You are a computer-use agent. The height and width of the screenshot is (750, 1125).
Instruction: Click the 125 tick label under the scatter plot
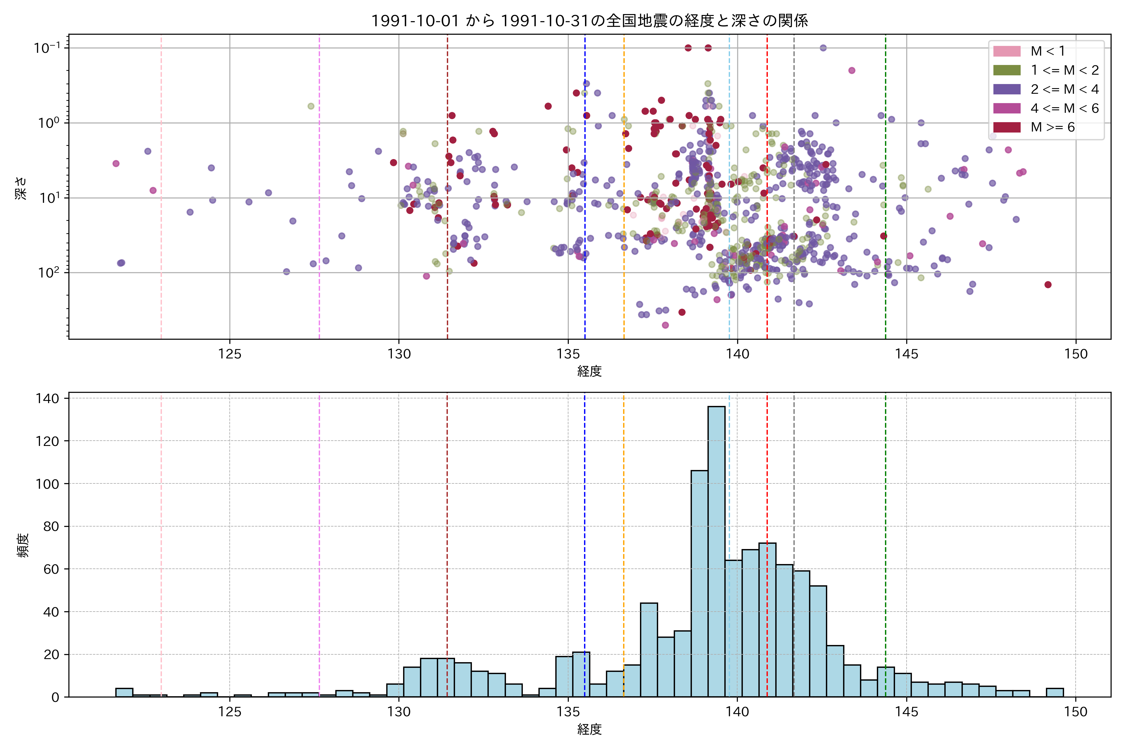coord(230,354)
